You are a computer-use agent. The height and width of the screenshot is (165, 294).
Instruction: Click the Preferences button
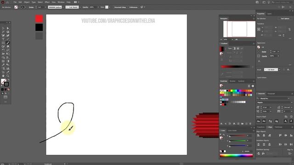point(133,7)
